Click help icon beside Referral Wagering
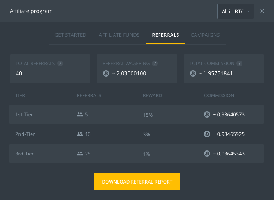 pyautogui.click(x=155, y=64)
